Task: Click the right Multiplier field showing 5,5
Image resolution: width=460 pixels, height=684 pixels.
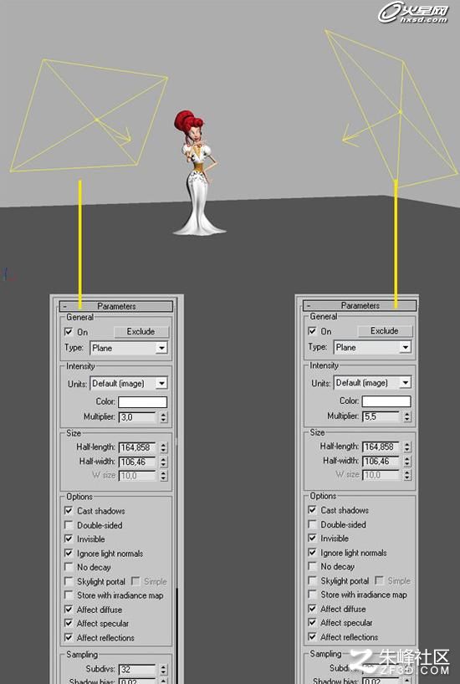Action: point(381,416)
